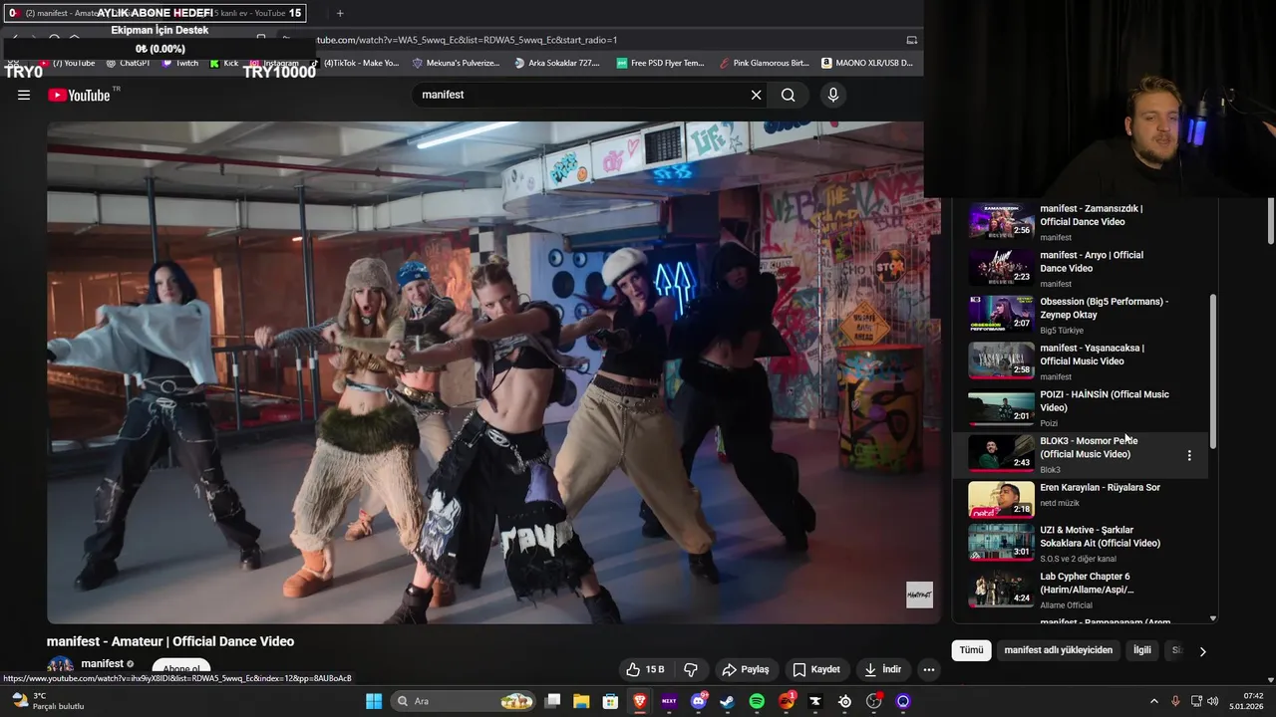Click the 'manifest - Amateur | Official Dance Video' title

coord(170,641)
